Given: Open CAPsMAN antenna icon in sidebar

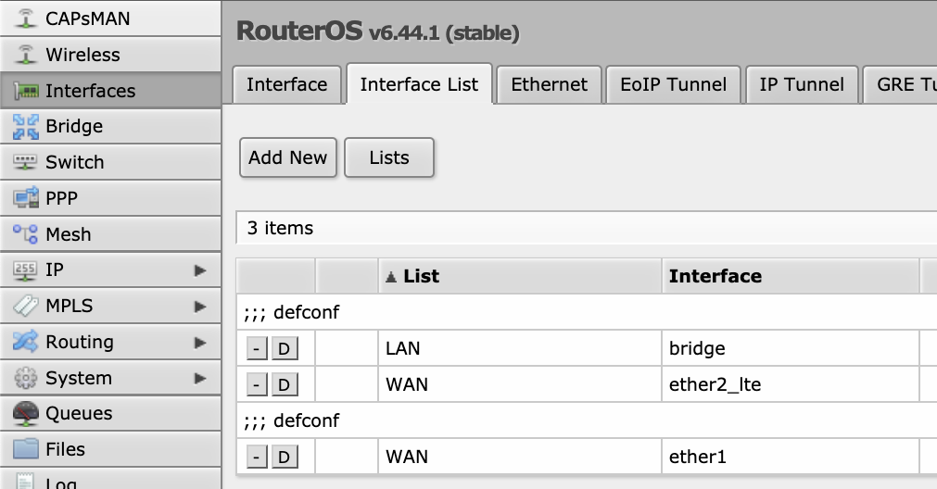Looking at the screenshot, I should pos(25,19).
